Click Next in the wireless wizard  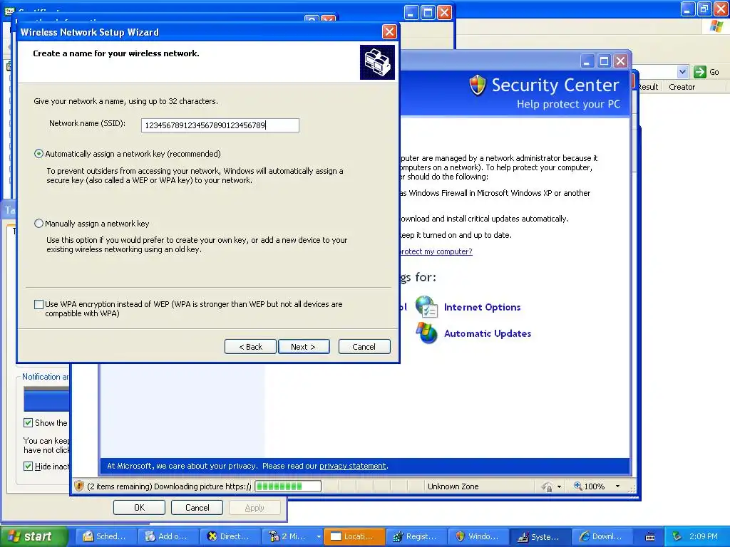click(x=304, y=347)
